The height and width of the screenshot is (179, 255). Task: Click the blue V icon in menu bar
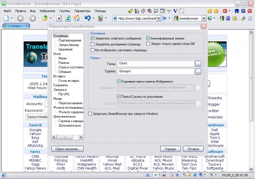(x=175, y=11)
